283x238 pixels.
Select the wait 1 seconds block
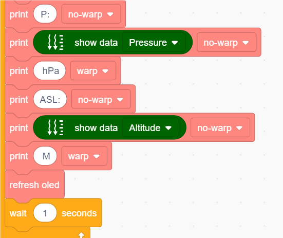click(53, 213)
